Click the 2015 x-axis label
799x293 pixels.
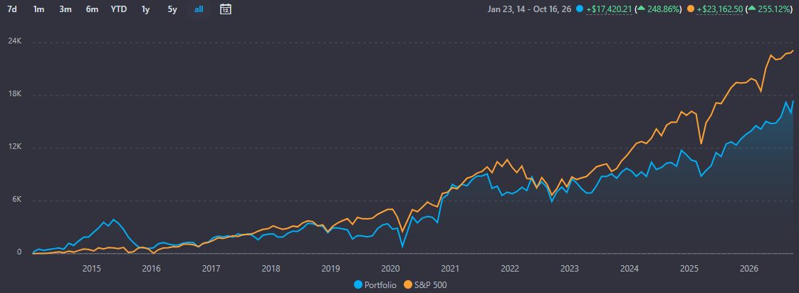92,269
